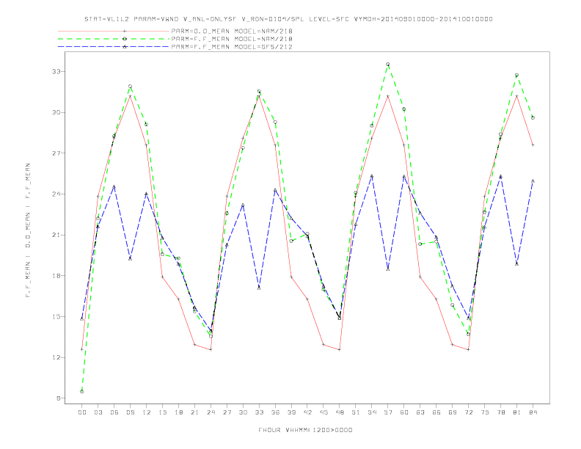Viewport: 581px width, 449px height.
Task: Click x-axis tick label 72
Action: click(468, 412)
